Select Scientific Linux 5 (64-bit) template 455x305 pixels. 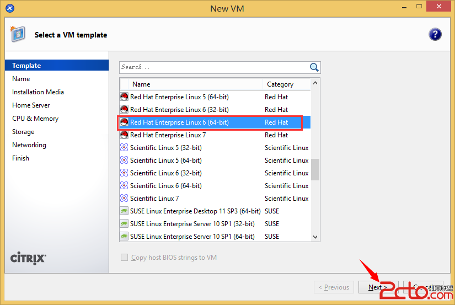pyautogui.click(x=215, y=160)
